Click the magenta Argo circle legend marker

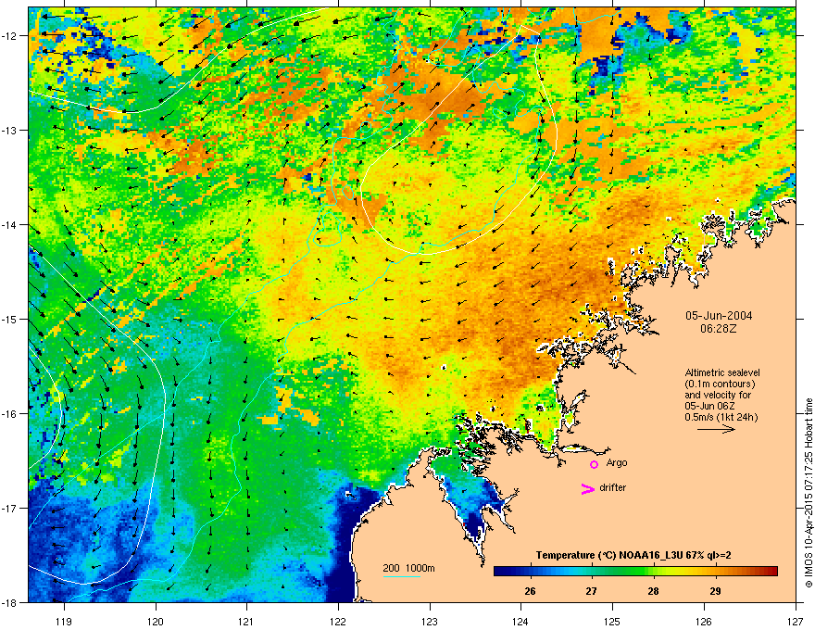click(x=594, y=464)
